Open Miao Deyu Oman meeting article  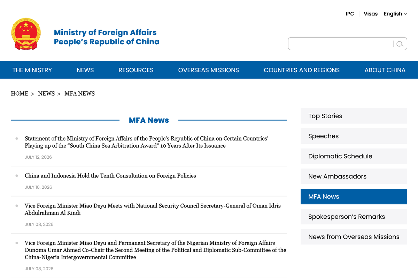(x=153, y=209)
